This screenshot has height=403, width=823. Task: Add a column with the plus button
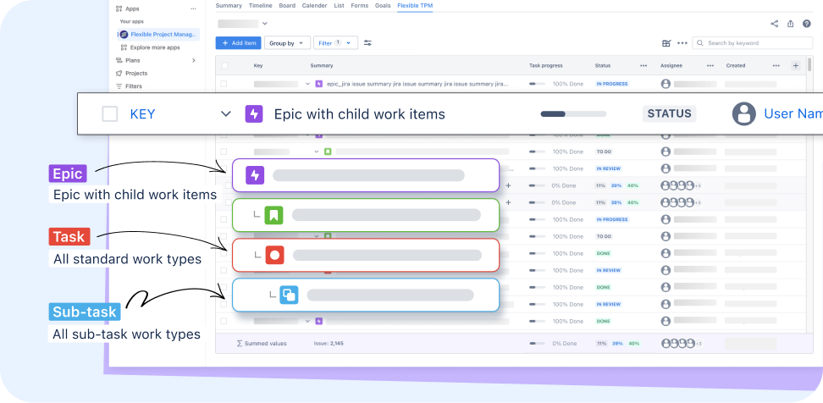[796, 65]
